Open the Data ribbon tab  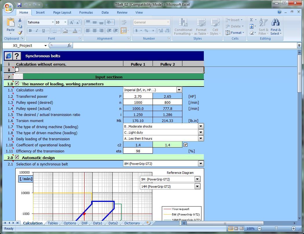105,12
